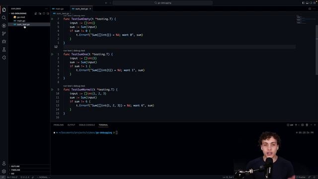Screen dimensions: 318x179
Task: Collapse the GO-DEBUGGING folder section
Action: pos(29,13)
